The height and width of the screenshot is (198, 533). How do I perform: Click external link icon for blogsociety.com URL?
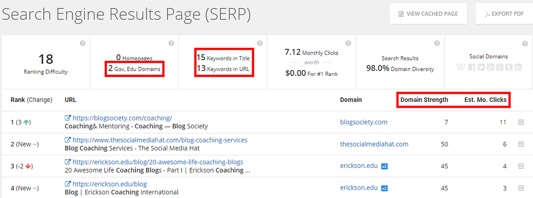68,118
